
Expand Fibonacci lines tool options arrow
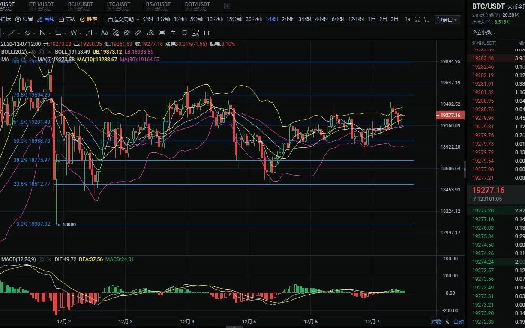[x=65, y=33]
